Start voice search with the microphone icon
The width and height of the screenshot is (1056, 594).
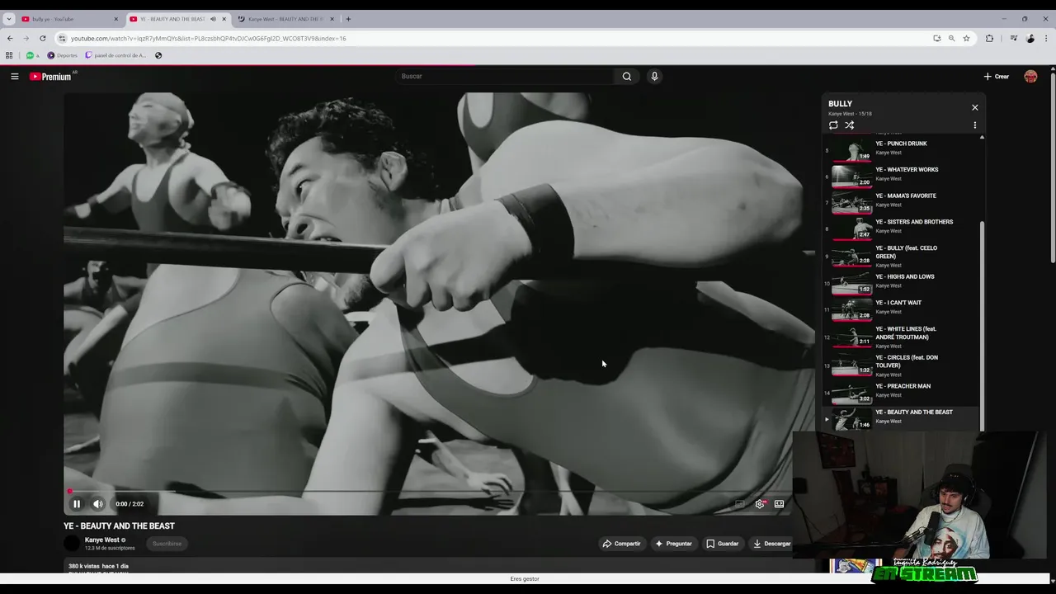[654, 76]
